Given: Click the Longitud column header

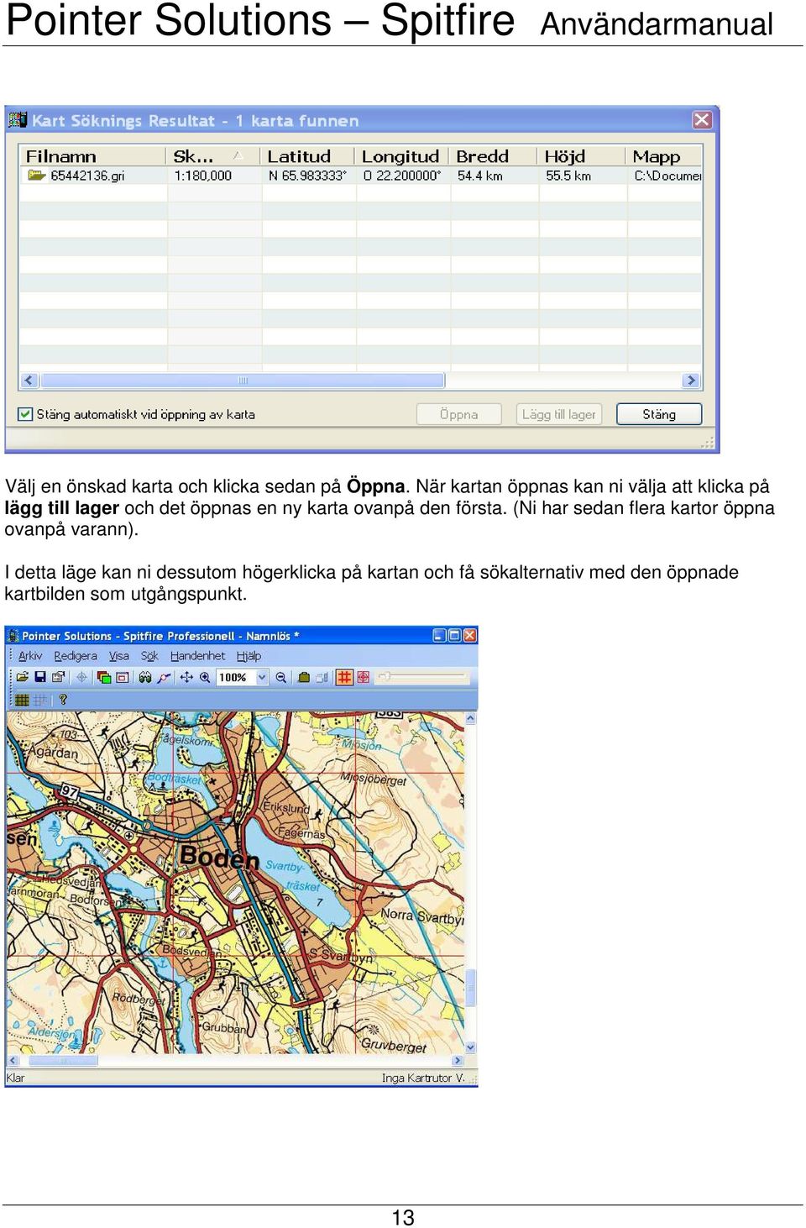Looking at the screenshot, I should click(403, 156).
